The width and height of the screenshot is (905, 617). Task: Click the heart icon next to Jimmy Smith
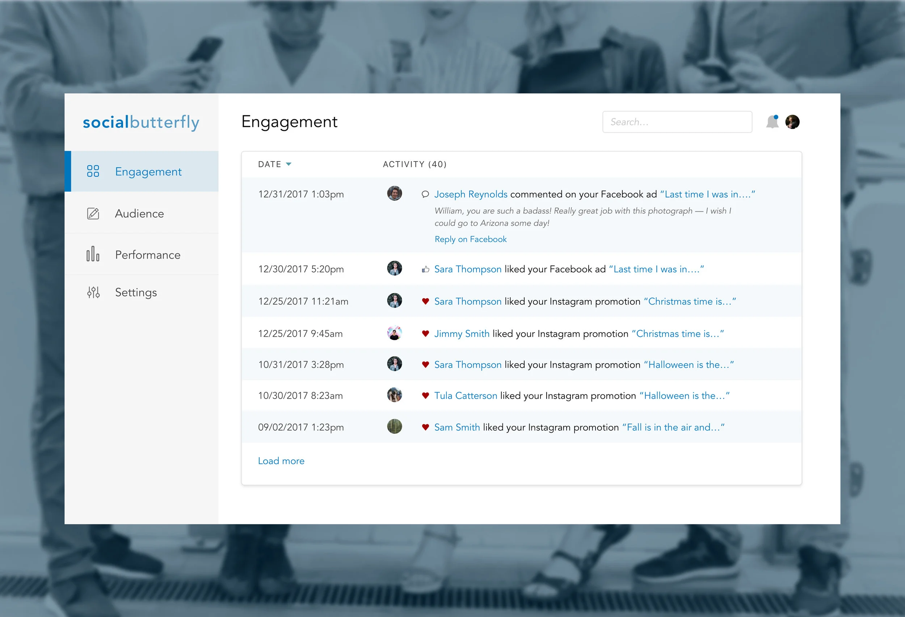coord(425,333)
